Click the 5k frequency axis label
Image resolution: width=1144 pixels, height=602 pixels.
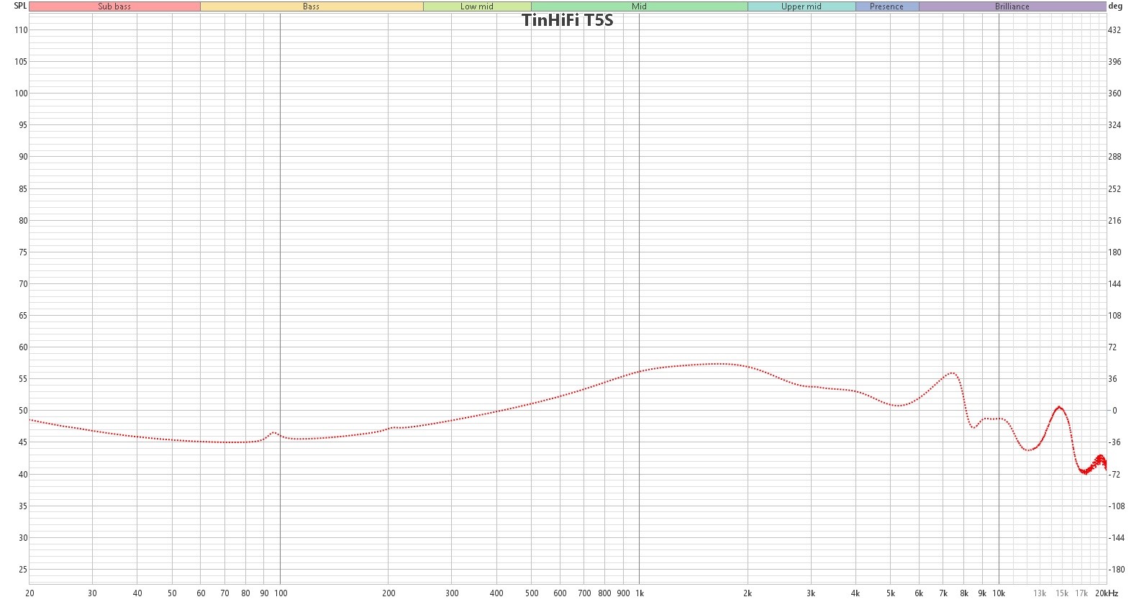pos(891,593)
